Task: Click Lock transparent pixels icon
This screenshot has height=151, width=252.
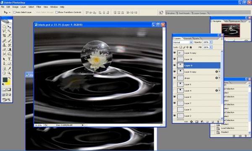Action: 181,47
